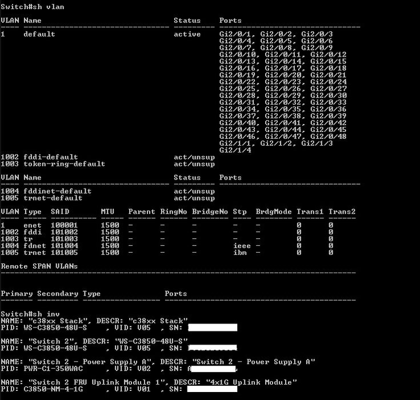Click the 'BrdgMode' column header
The height and width of the screenshot is (400, 420).
[274, 211]
